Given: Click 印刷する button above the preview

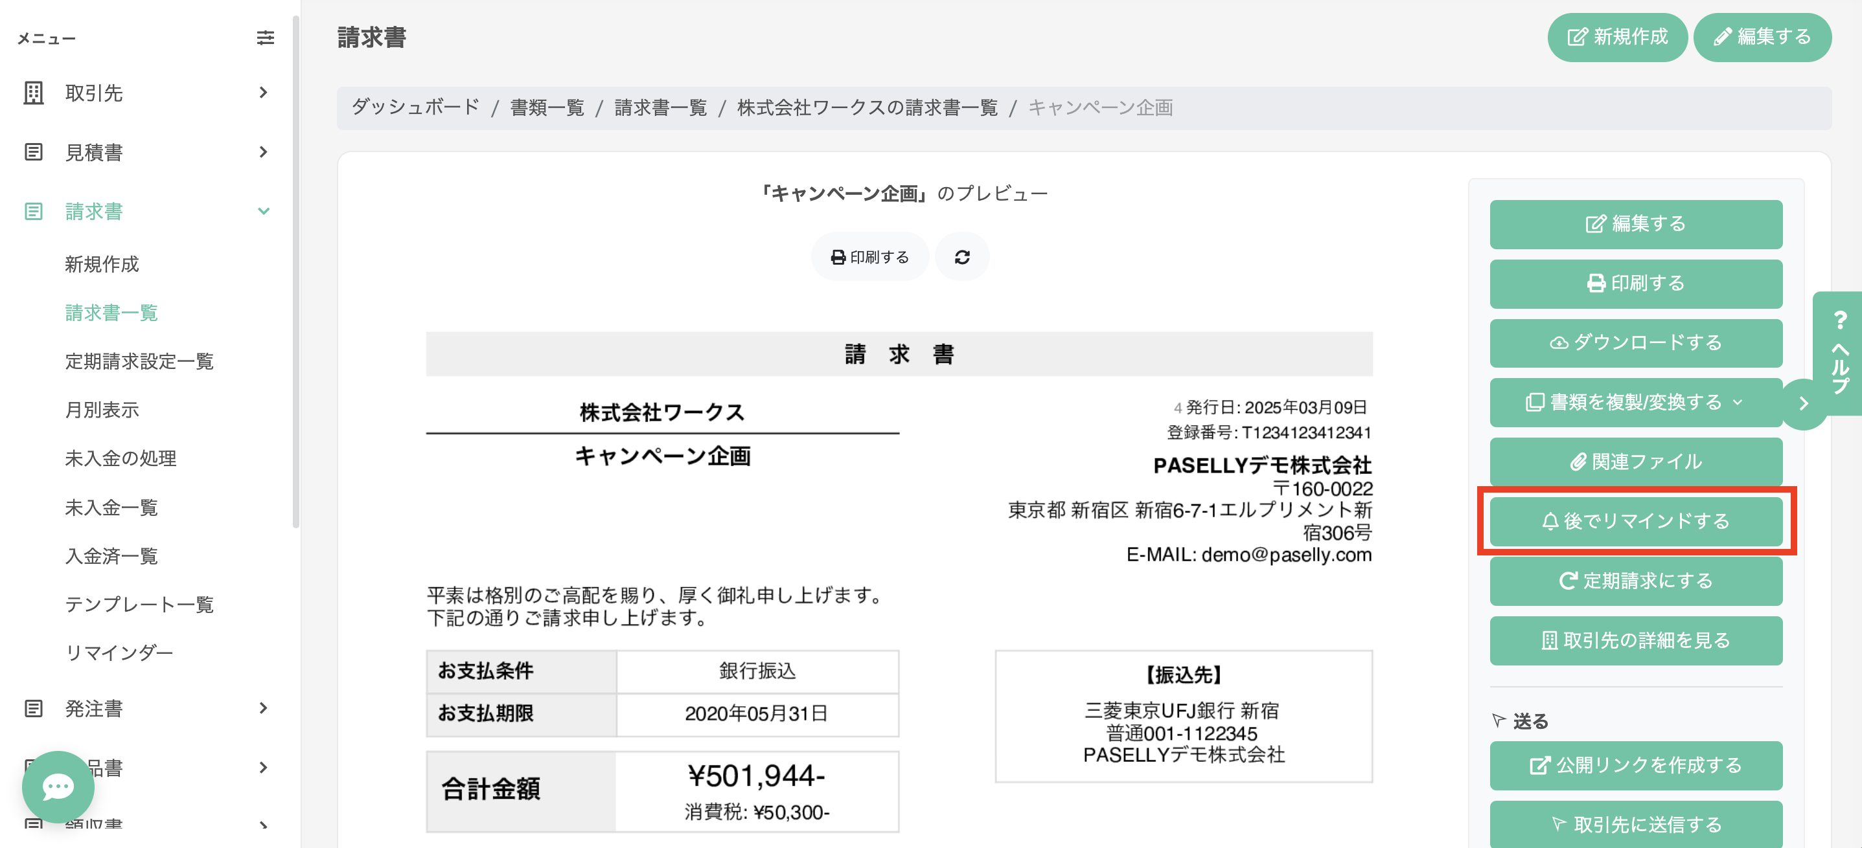Looking at the screenshot, I should point(869,256).
